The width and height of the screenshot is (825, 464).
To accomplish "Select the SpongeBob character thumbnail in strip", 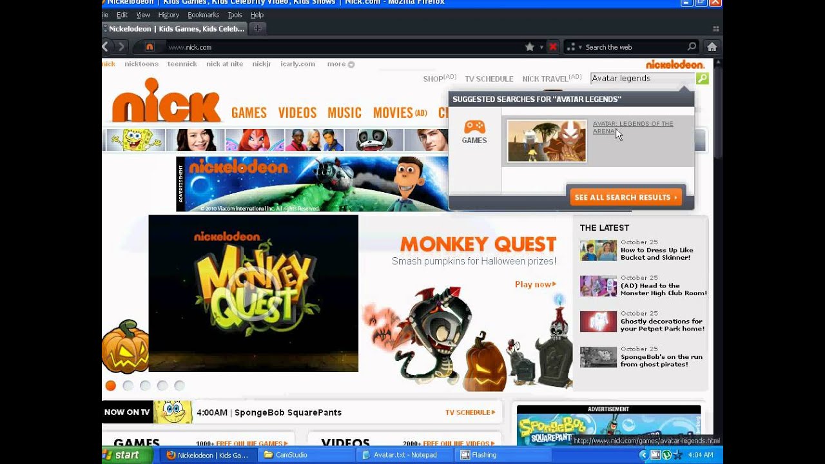I will tap(136, 140).
